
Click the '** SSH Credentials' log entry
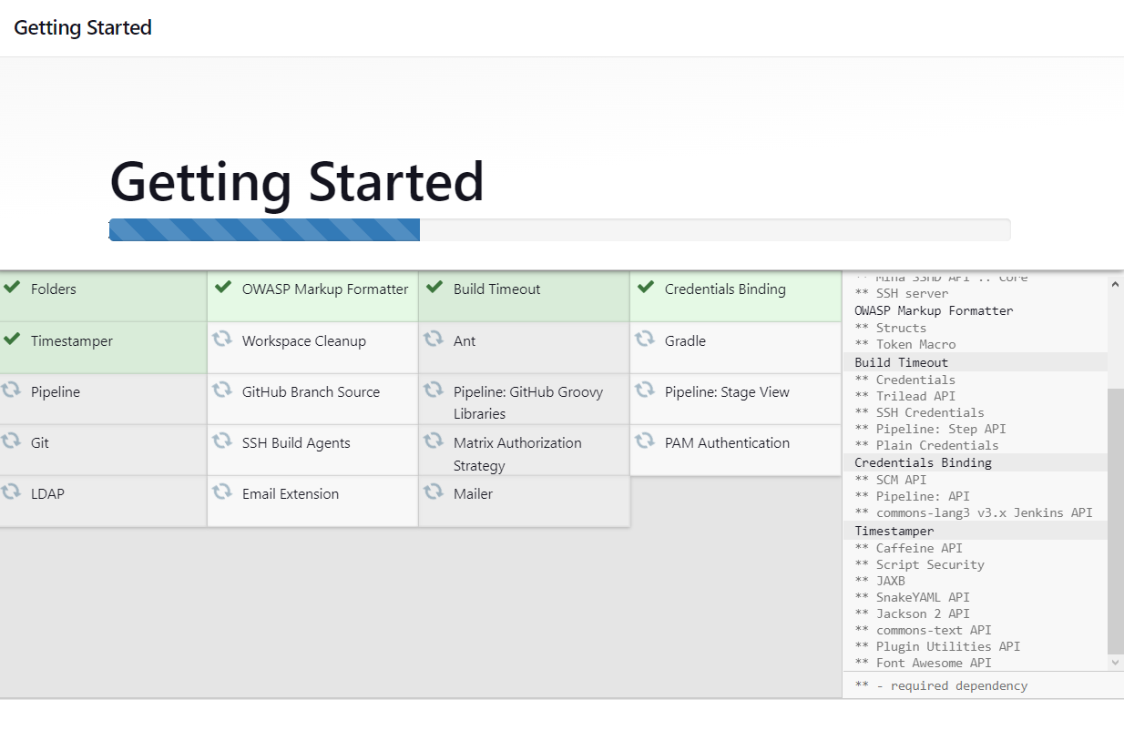[x=920, y=412]
